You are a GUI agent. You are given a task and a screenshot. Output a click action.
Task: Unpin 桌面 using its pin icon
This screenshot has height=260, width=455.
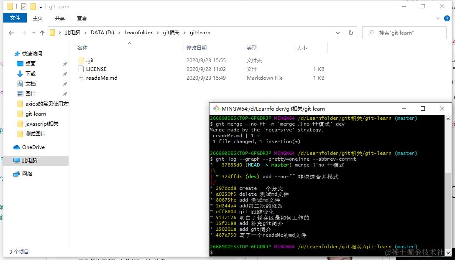coord(65,64)
